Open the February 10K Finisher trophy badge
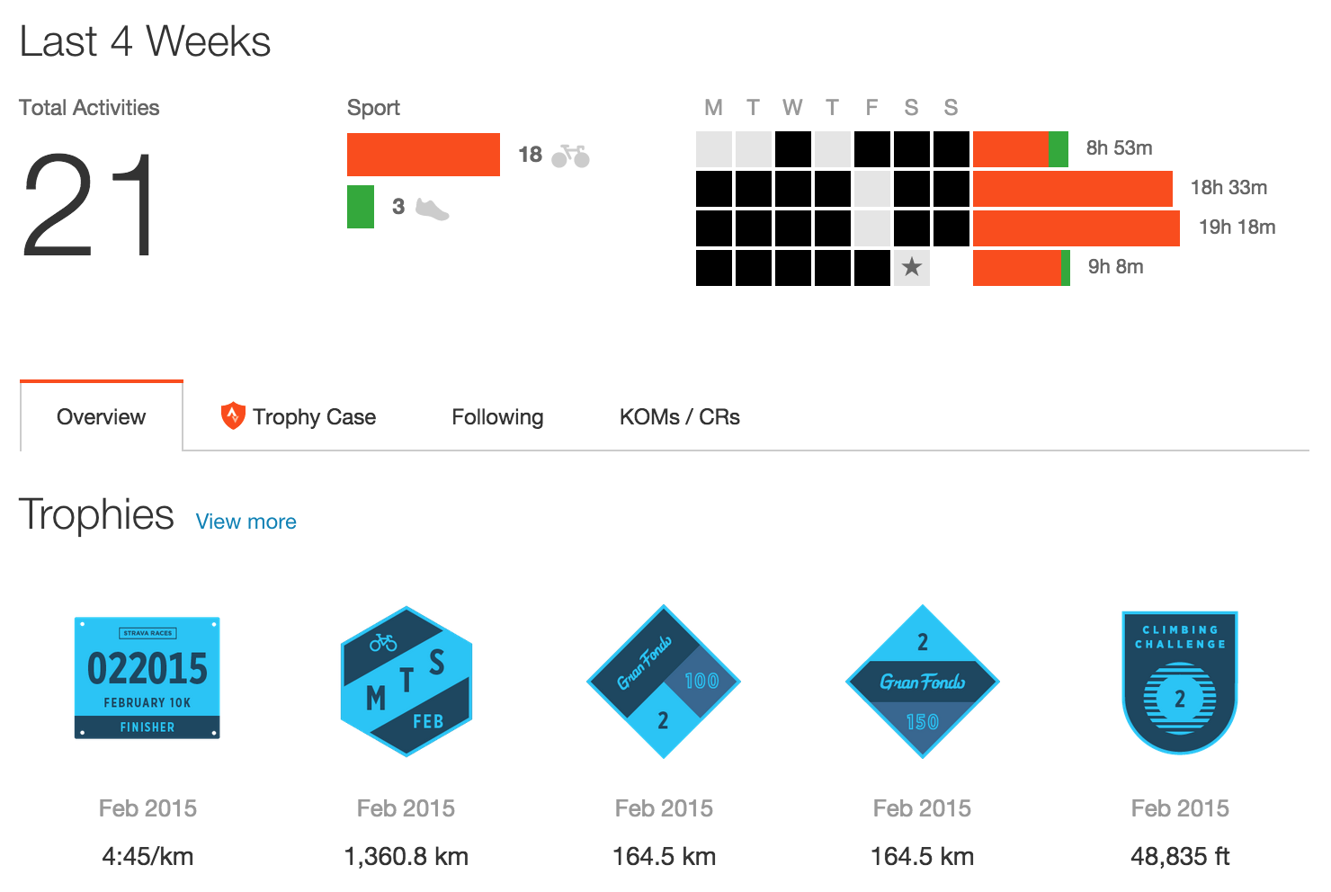Screen dimensions: 1331x892 pos(147,678)
